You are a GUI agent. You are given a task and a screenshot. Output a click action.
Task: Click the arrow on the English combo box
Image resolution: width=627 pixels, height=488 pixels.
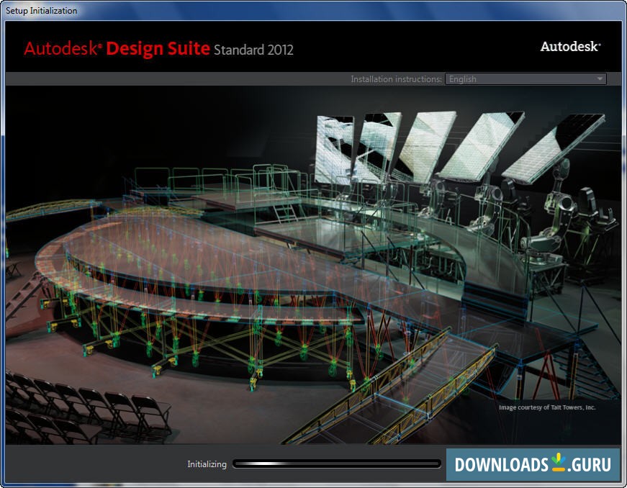tap(599, 79)
